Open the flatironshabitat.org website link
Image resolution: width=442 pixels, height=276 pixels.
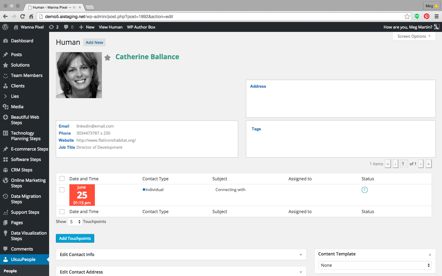tap(106, 140)
